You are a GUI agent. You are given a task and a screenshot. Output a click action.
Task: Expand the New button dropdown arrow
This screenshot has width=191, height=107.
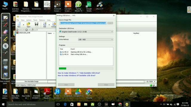tap(24, 25)
